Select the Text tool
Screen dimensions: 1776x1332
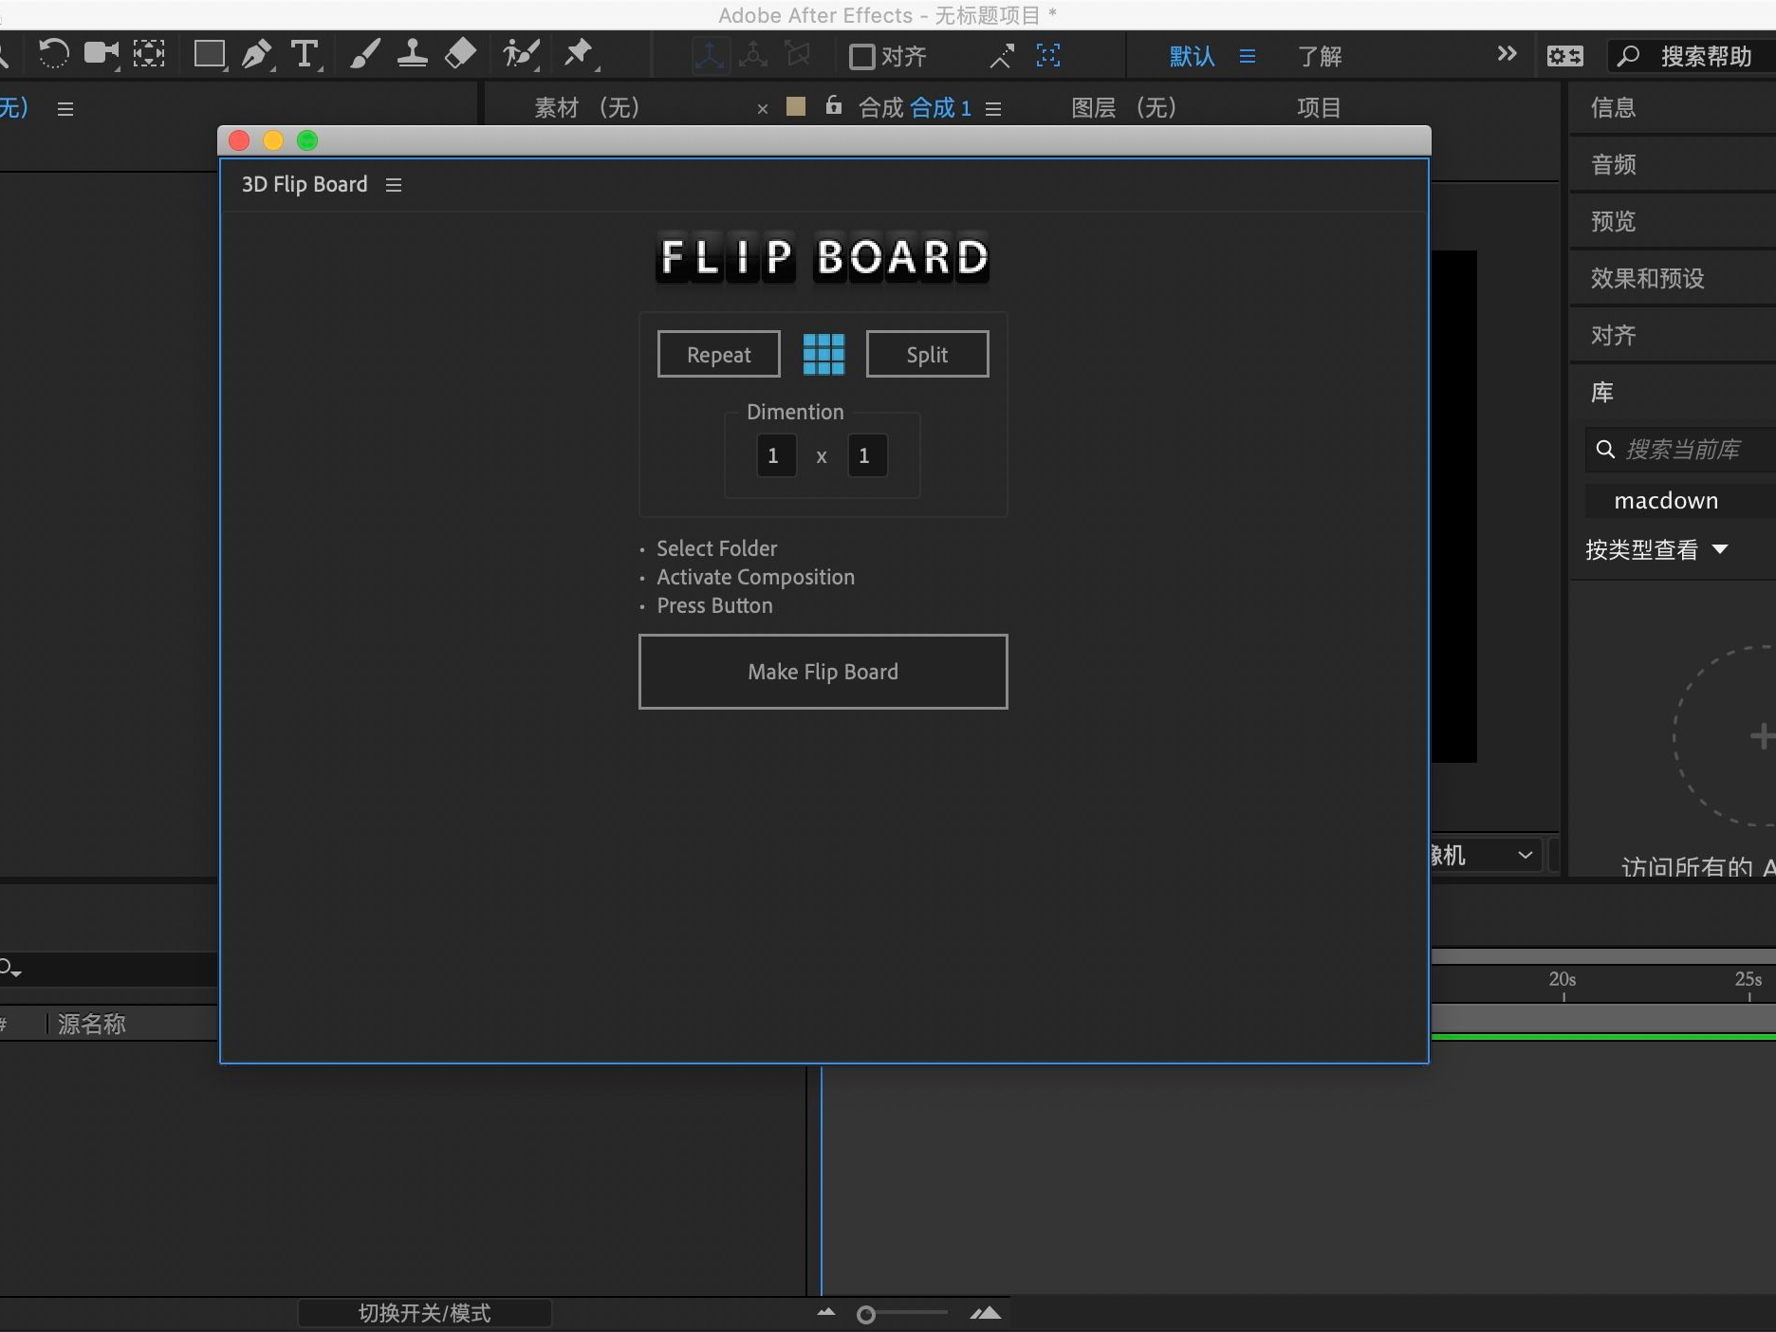click(x=305, y=54)
